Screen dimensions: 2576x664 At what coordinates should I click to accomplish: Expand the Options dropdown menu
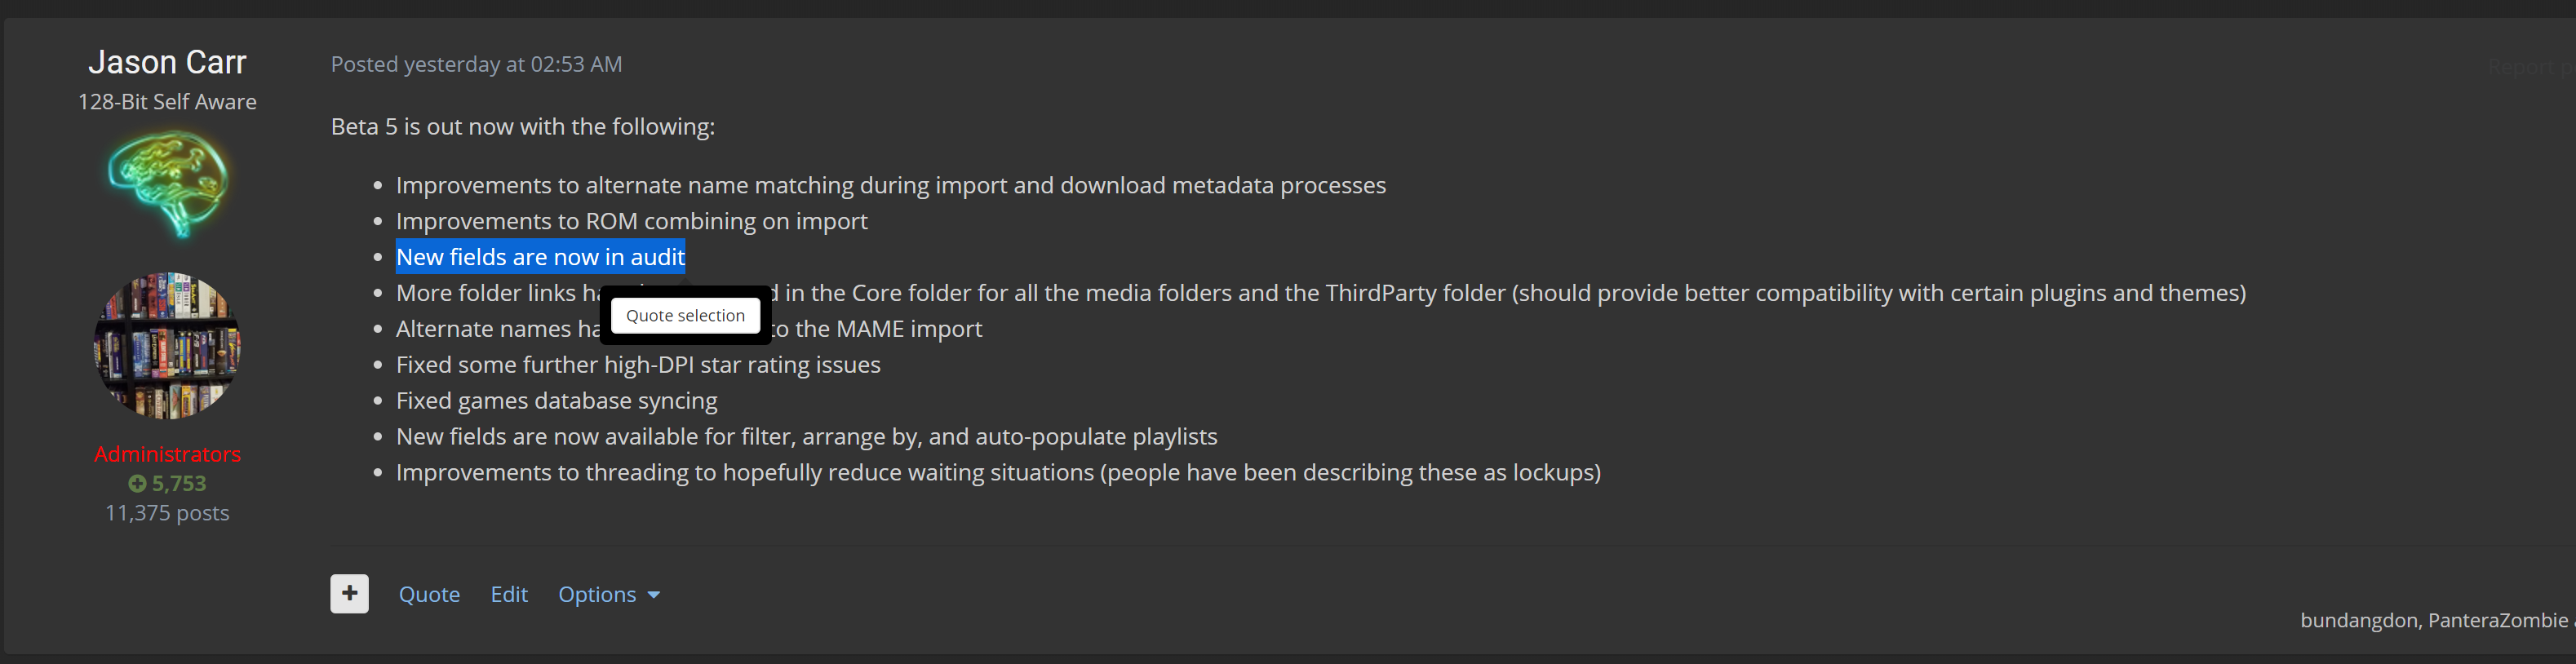(x=608, y=595)
